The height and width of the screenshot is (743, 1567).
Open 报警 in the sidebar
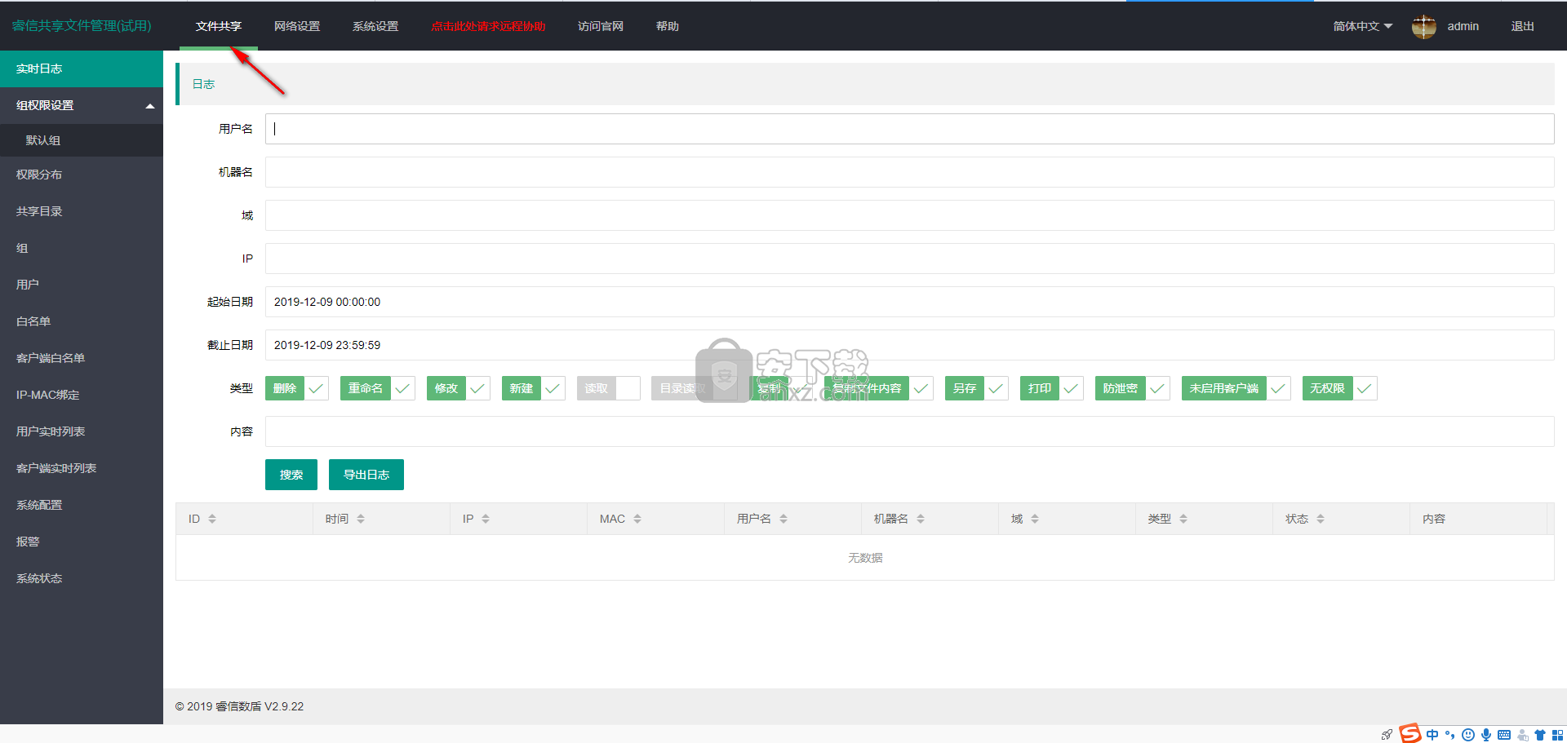pos(82,542)
